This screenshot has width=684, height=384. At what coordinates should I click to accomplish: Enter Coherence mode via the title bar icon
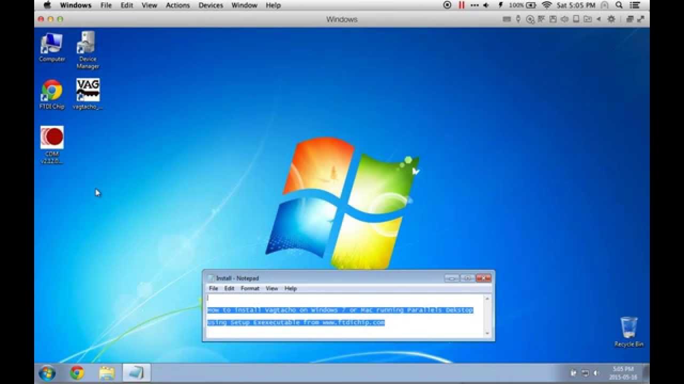coord(629,19)
